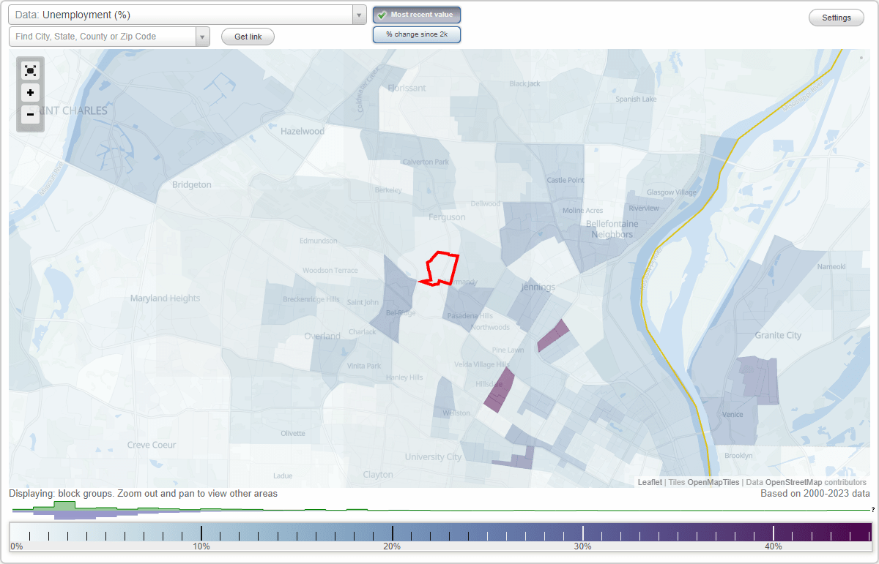
Task: Click the Clayton map label
Action: (x=378, y=475)
